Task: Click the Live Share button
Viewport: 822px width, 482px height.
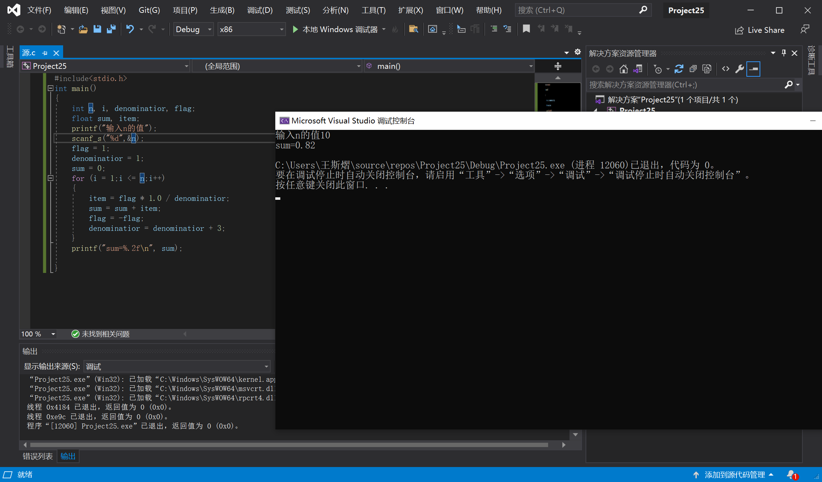Action: [760, 30]
